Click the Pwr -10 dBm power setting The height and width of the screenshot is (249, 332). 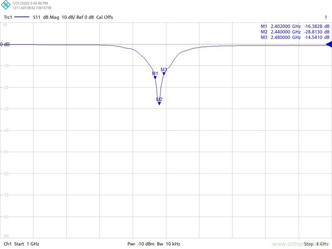point(141,244)
